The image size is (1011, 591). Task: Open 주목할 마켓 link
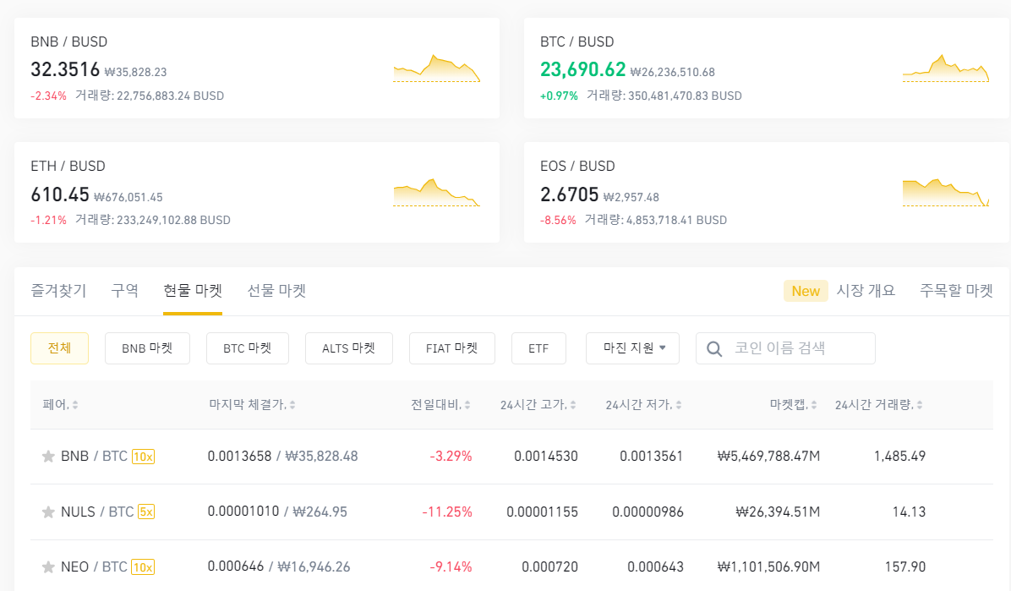pyautogui.click(x=956, y=291)
